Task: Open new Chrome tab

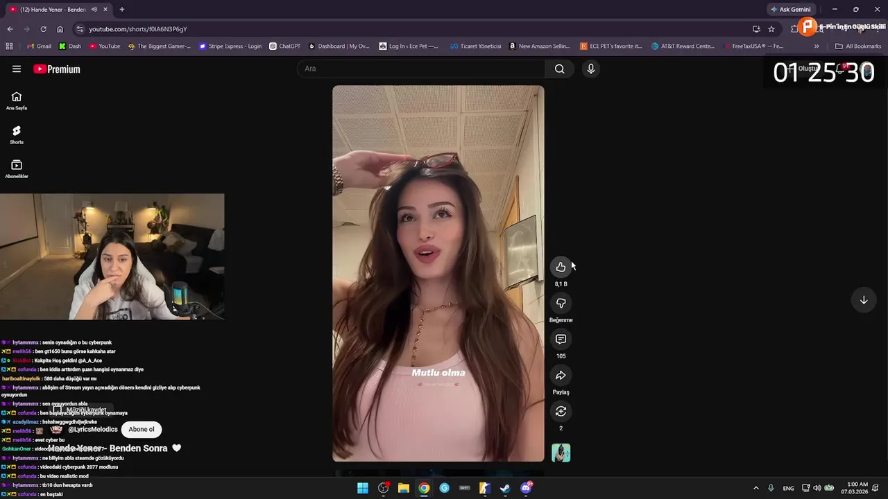Action: point(122,9)
